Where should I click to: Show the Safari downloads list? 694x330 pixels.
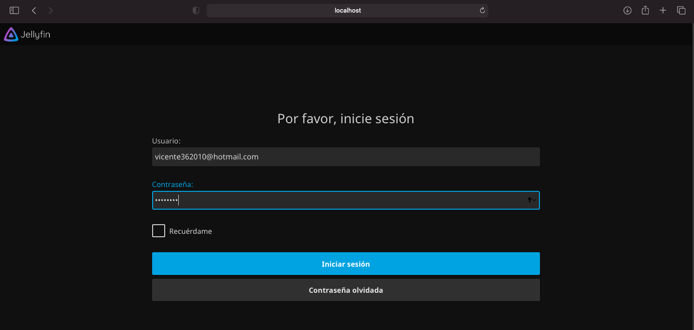point(627,10)
